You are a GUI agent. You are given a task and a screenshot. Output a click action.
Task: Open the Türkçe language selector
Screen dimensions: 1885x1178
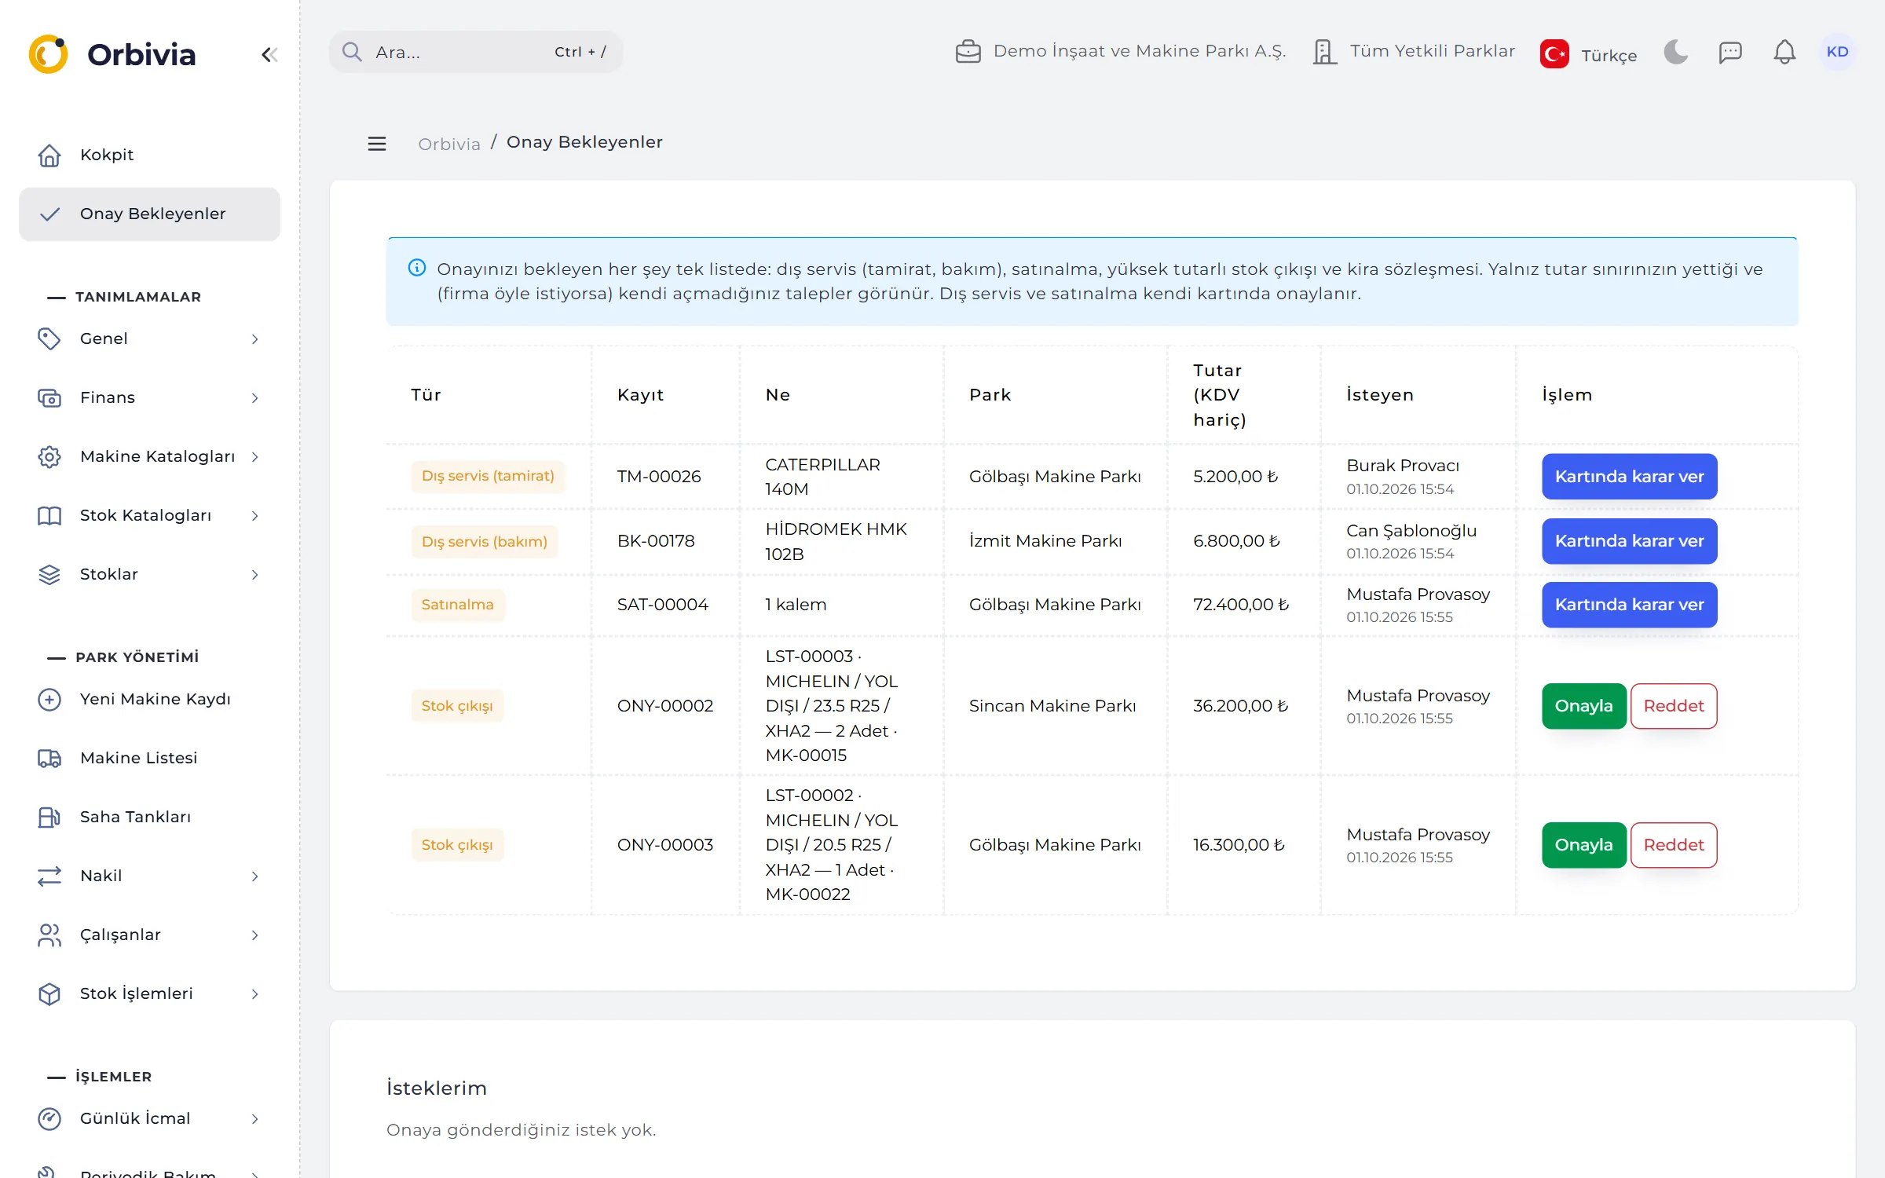coord(1588,54)
